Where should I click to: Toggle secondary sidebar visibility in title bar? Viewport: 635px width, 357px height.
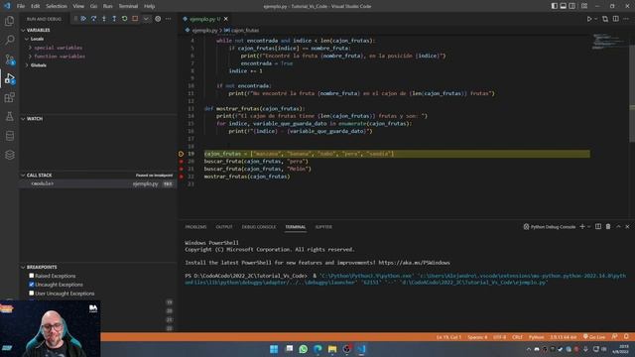click(x=571, y=6)
